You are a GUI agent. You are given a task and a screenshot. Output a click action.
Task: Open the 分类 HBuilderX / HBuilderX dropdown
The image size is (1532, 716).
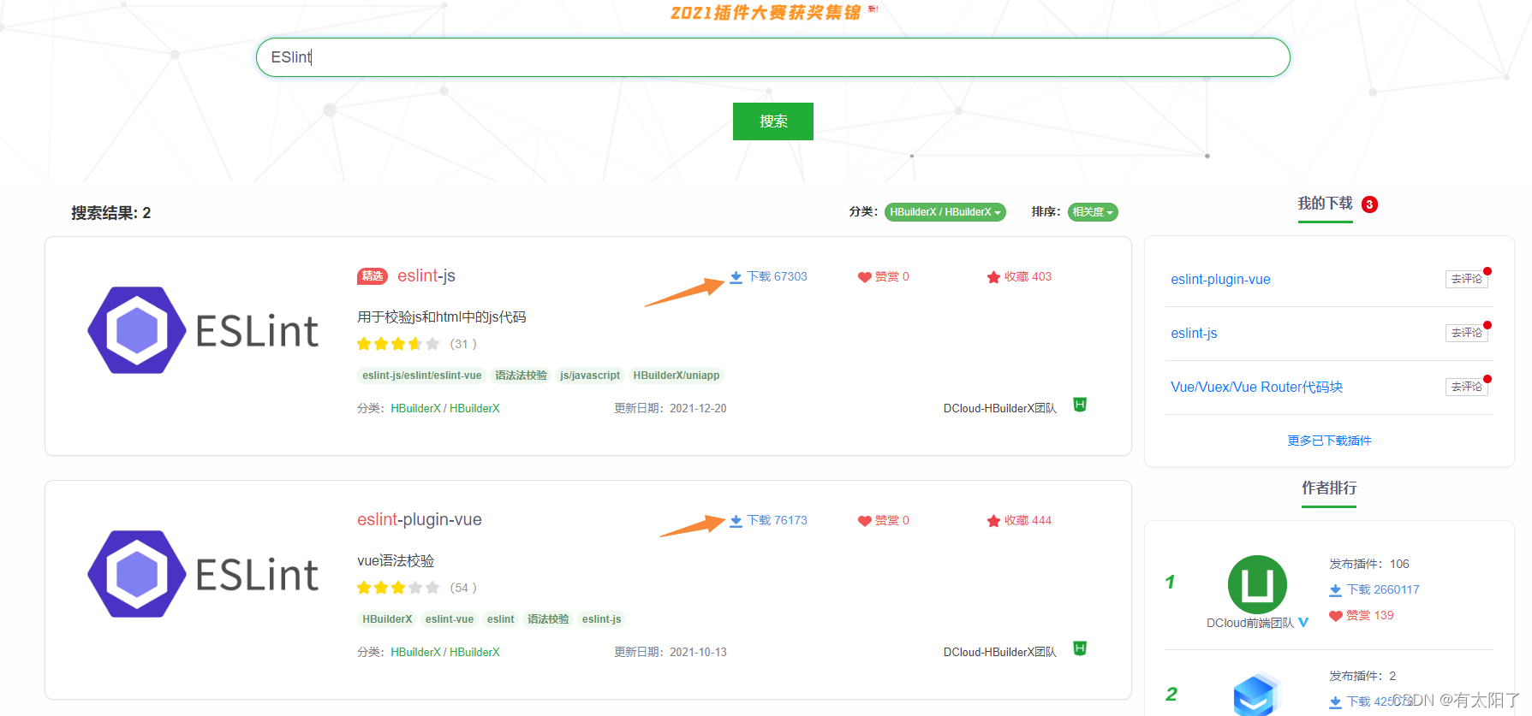[x=945, y=212]
